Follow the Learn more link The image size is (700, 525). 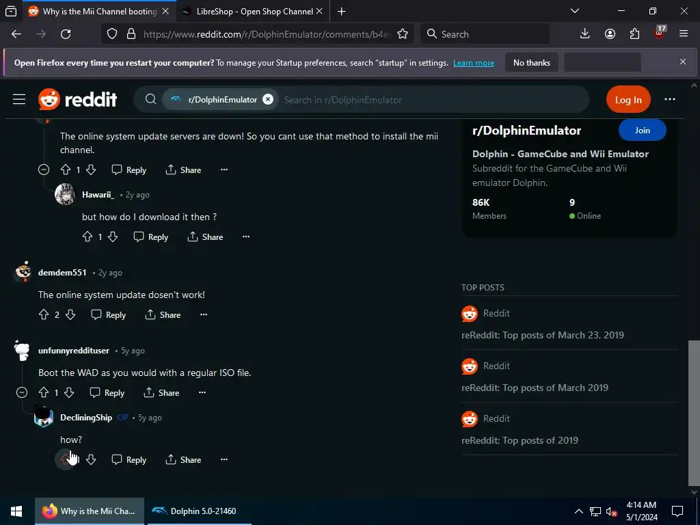(474, 63)
